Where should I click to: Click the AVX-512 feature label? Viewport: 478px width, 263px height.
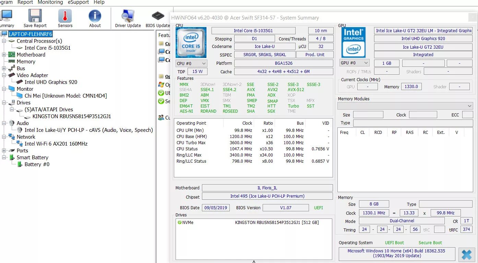click(296, 90)
